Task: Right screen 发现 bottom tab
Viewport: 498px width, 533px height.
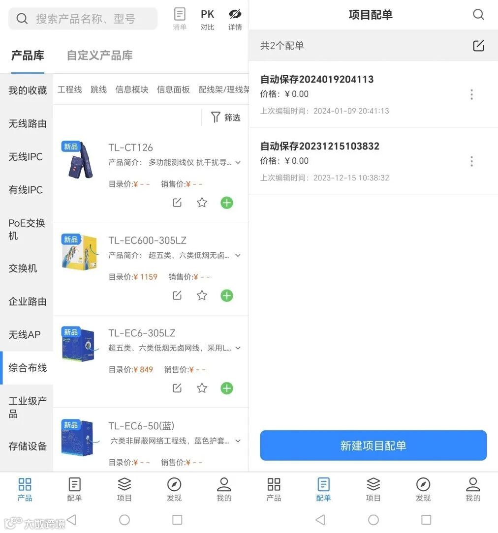Action: [423, 490]
